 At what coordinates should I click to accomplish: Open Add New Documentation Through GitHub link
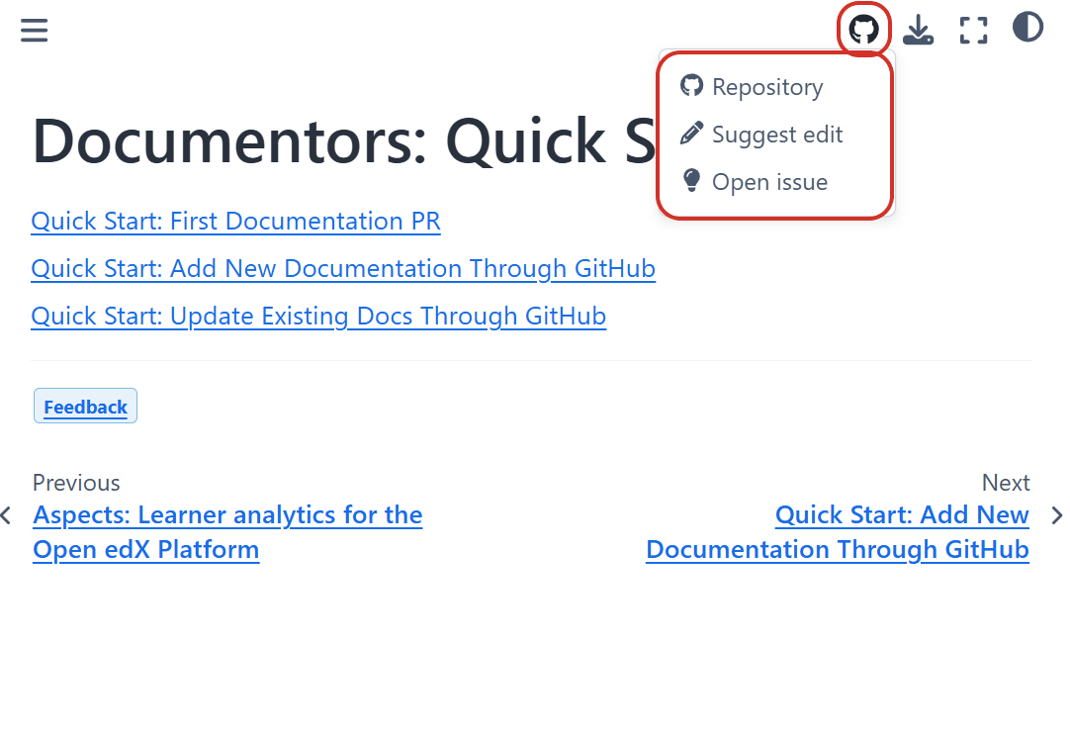(343, 268)
